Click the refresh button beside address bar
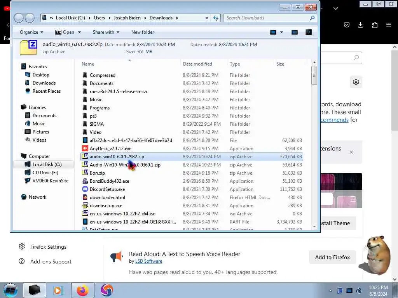Screen dimensions: 398x298 216,18
